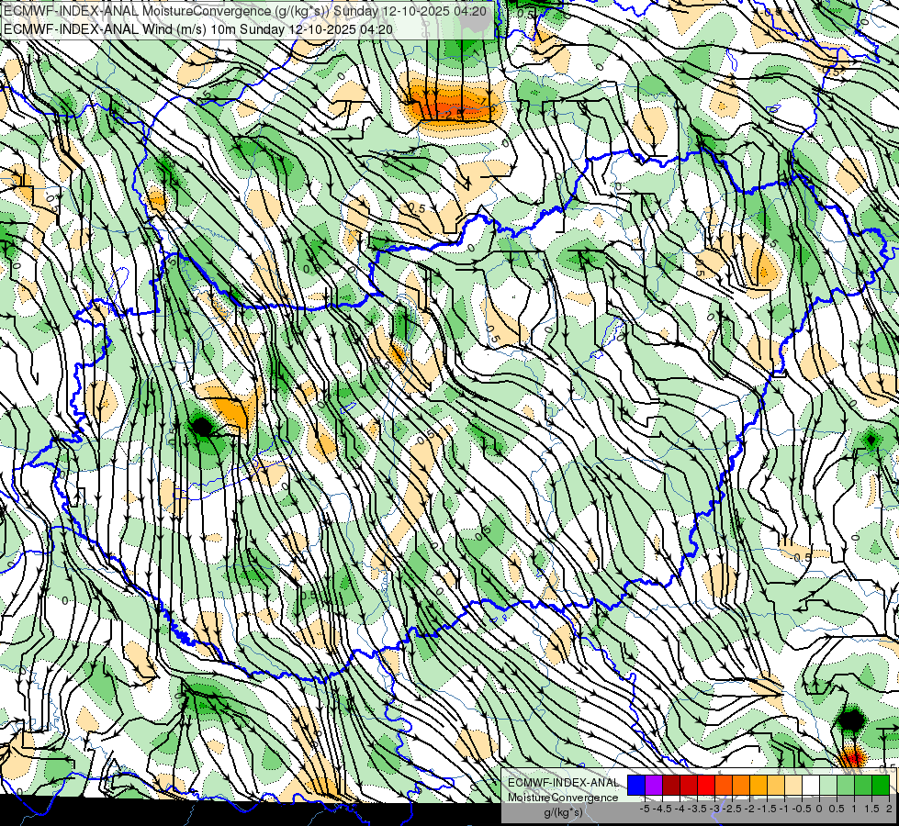This screenshot has height=826, width=899.
Task: Click the Wind (m/s) 10m title line
Action: pyautogui.click(x=197, y=28)
